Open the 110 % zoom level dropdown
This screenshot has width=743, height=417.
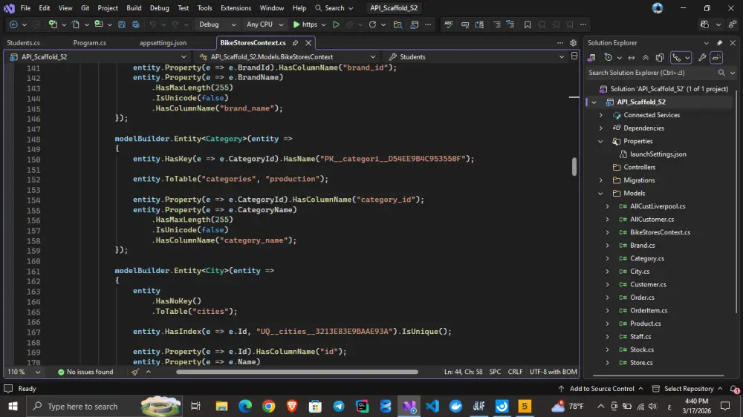point(24,372)
